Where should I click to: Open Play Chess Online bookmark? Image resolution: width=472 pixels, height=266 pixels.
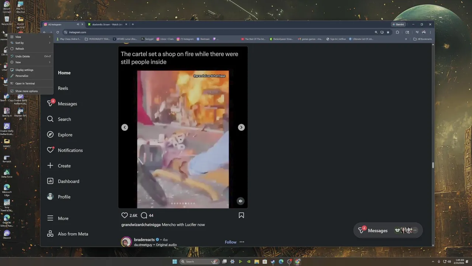point(68,39)
